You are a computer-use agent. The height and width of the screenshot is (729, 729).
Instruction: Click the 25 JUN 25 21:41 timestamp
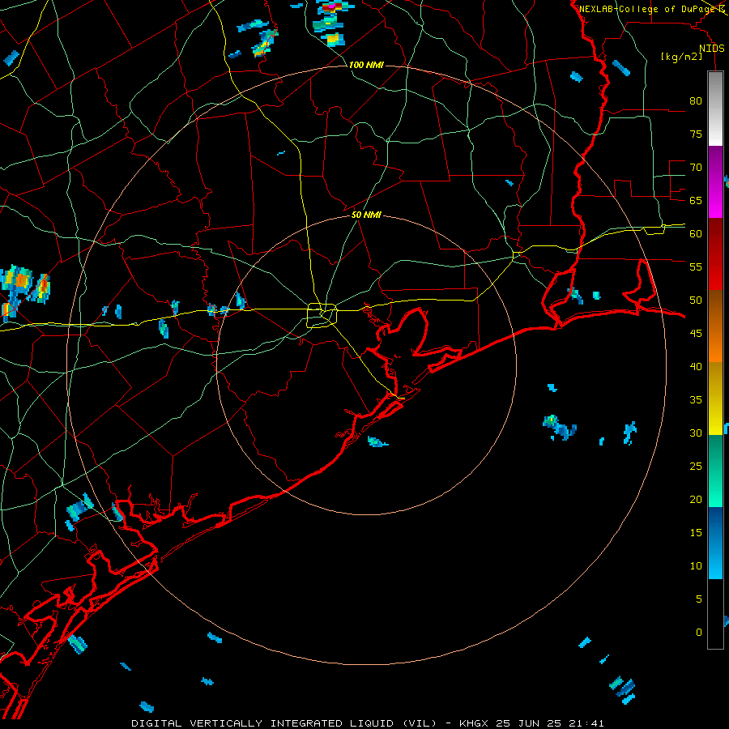click(549, 723)
